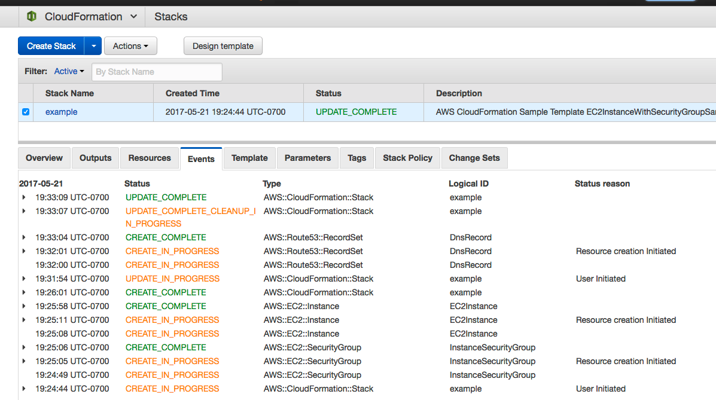The width and height of the screenshot is (716, 400).
Task: Open the example stack link
Action: tap(61, 112)
